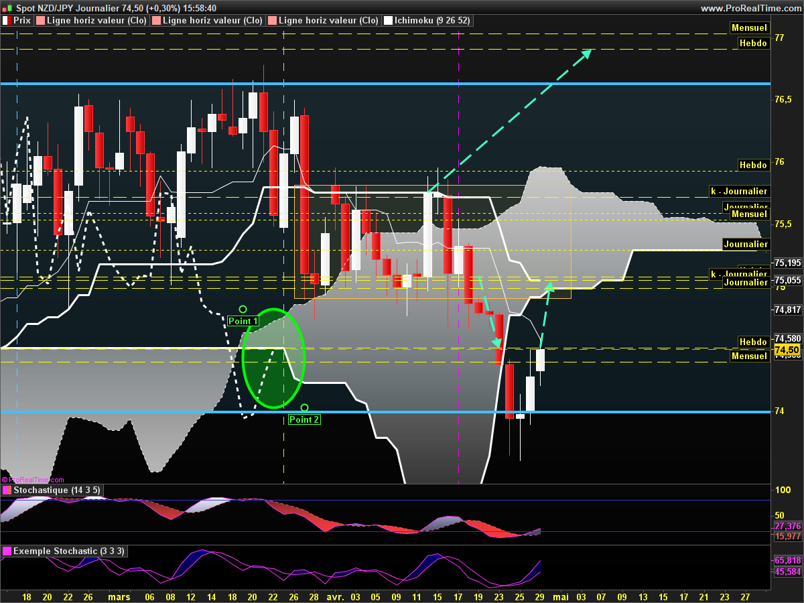Screen dimensions: 804x603
Task: Click the Hebdo label at the 76 level
Action: pos(753,164)
